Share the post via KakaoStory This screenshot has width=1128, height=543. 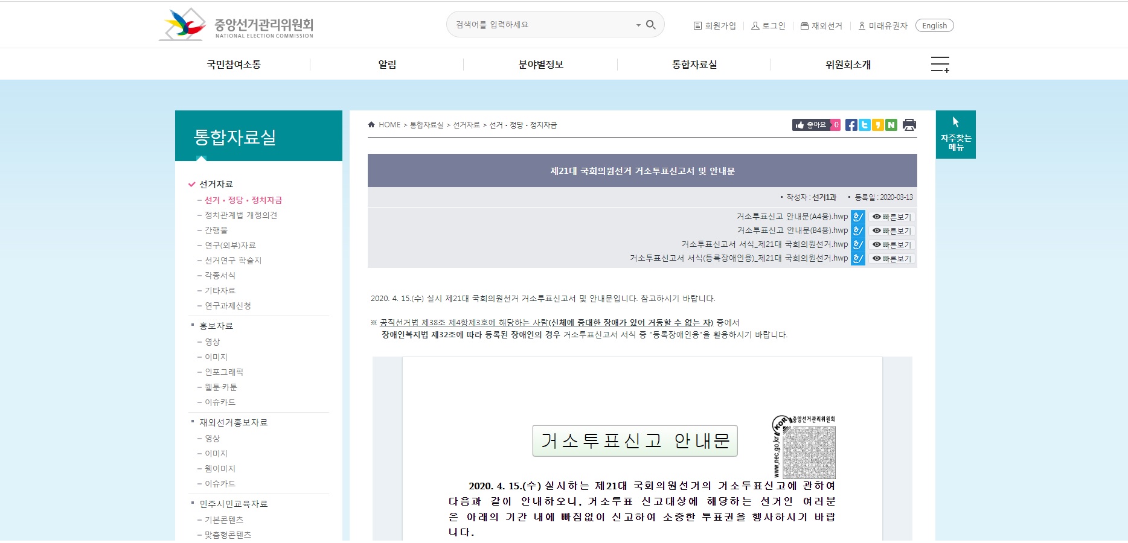tap(878, 125)
